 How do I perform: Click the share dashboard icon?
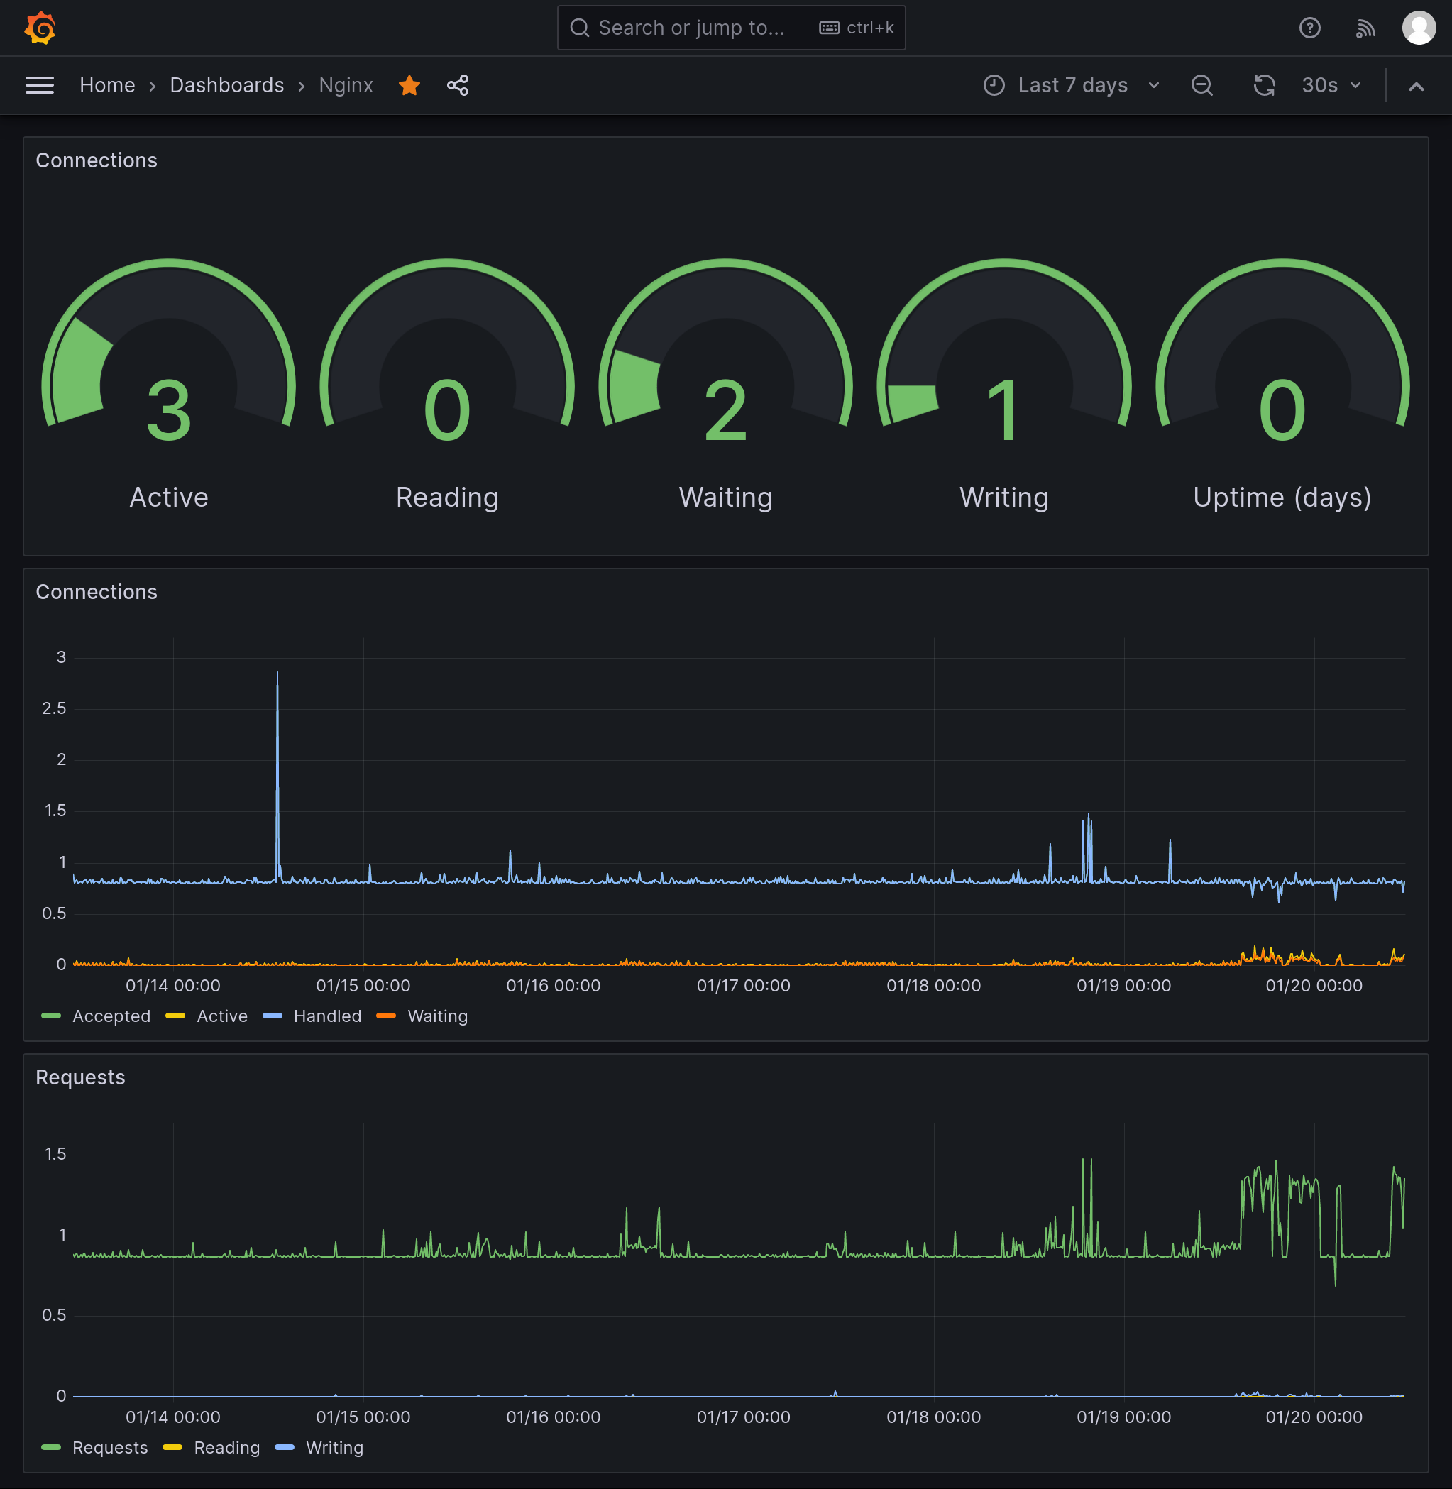458,85
